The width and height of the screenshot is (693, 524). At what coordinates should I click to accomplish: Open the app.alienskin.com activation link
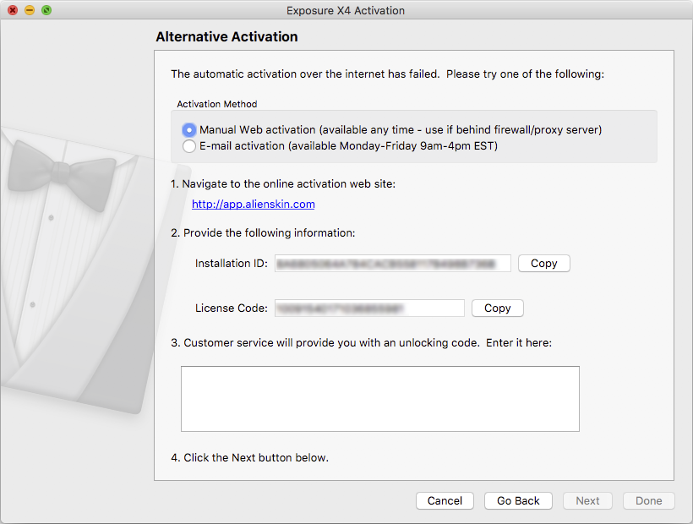point(254,205)
